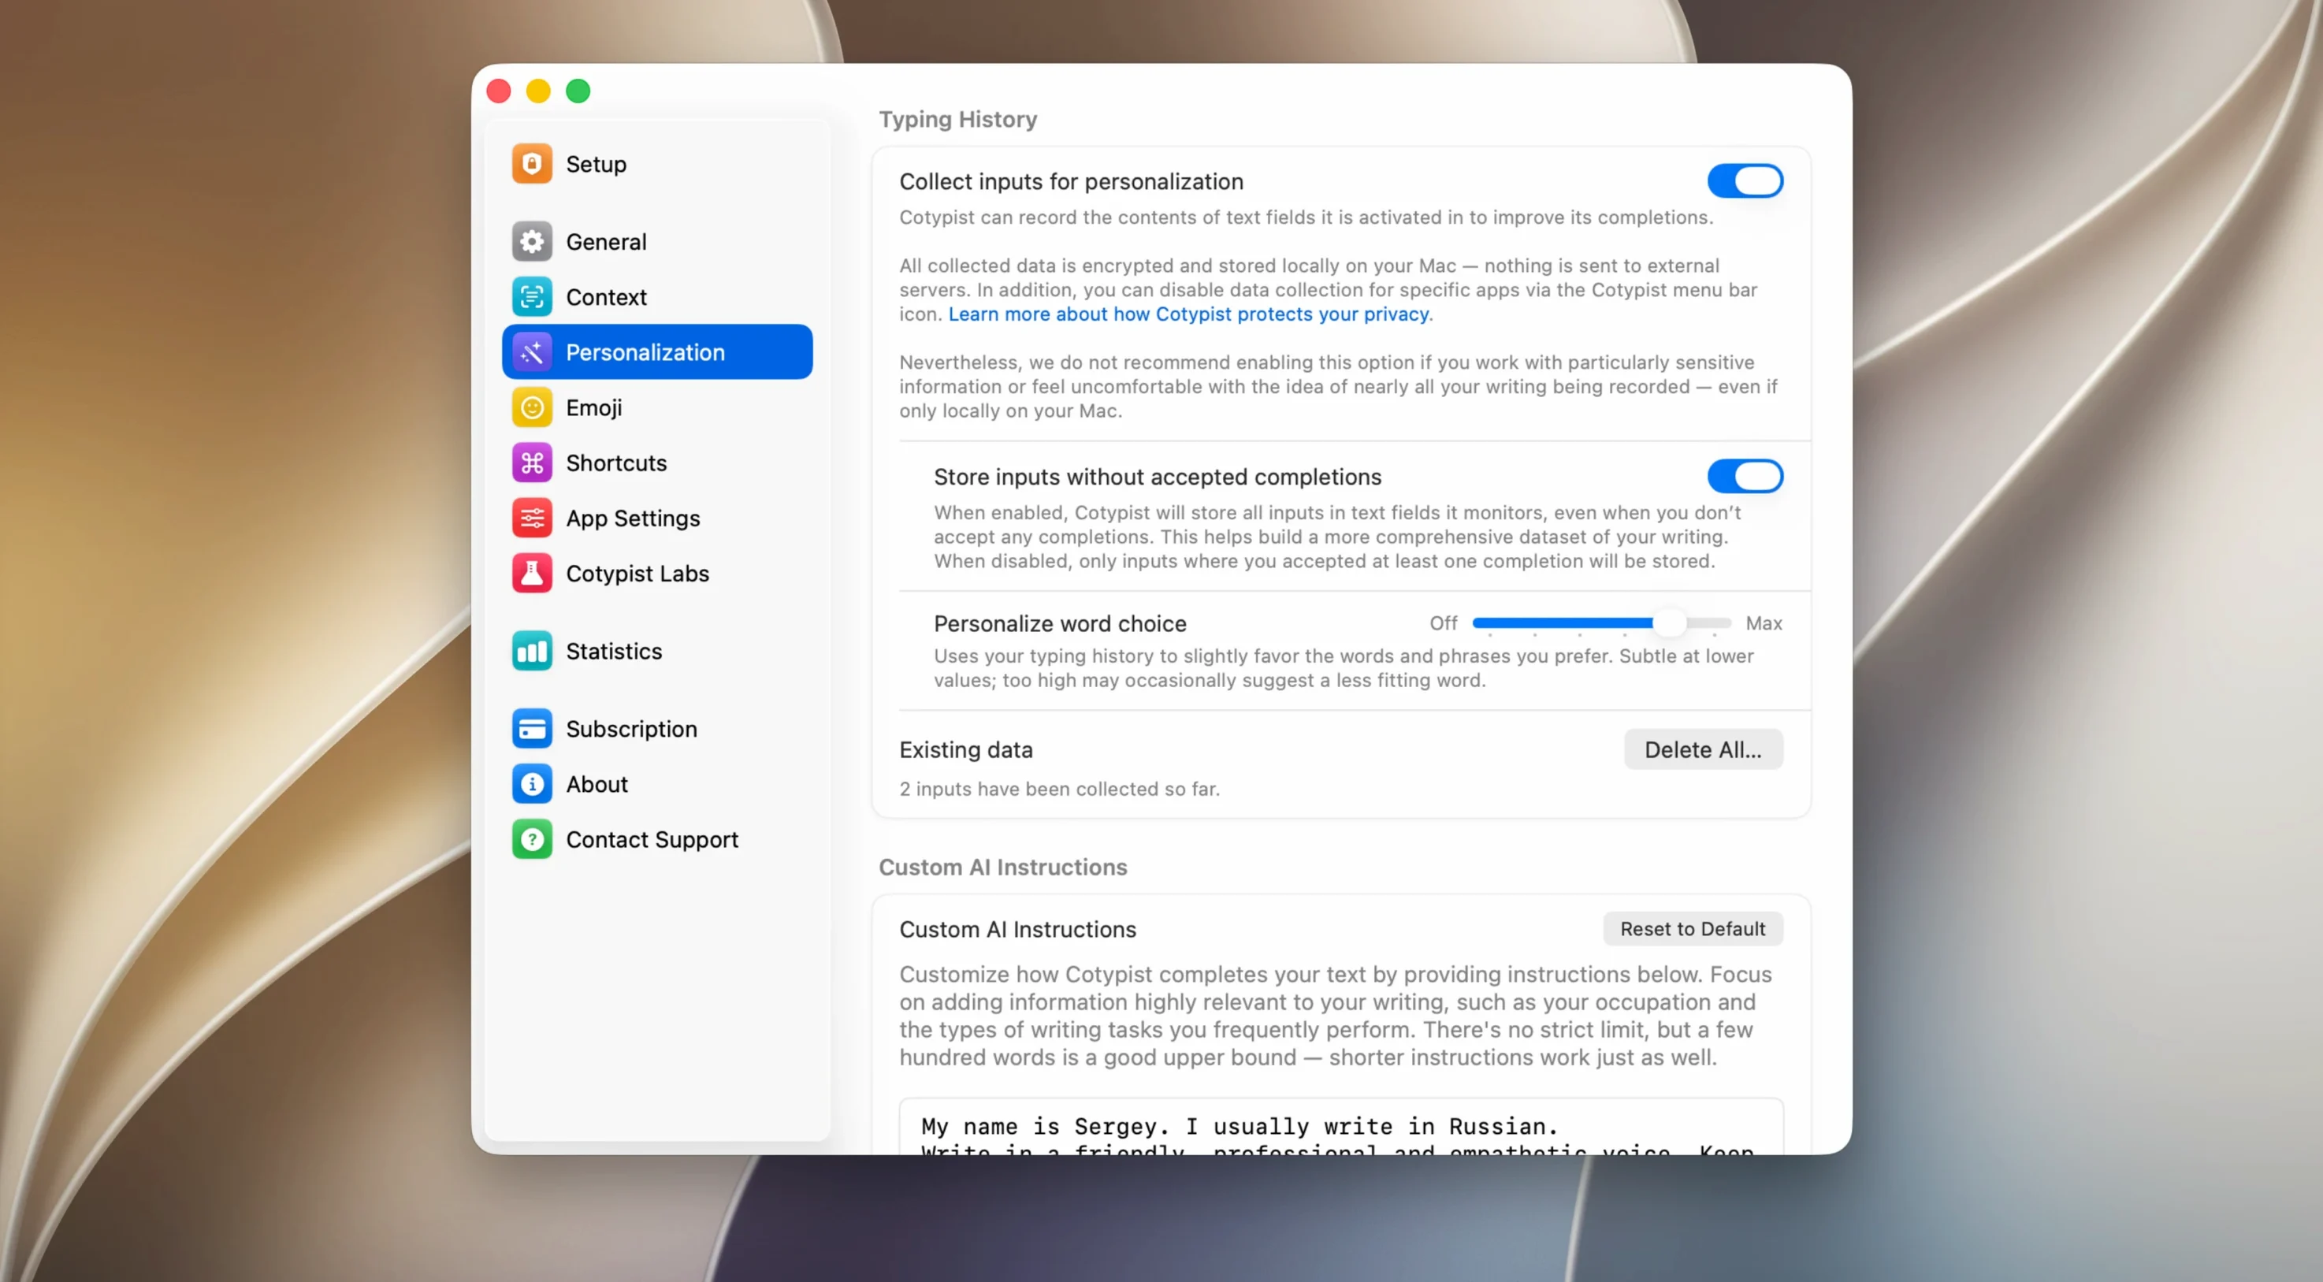Click the slider's "Max" label
This screenshot has width=2323, height=1282.
pos(1763,623)
